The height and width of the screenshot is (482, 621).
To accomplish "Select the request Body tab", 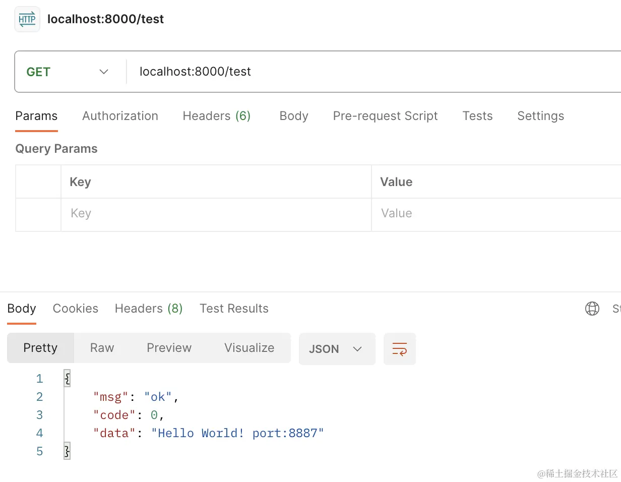I will pos(294,116).
